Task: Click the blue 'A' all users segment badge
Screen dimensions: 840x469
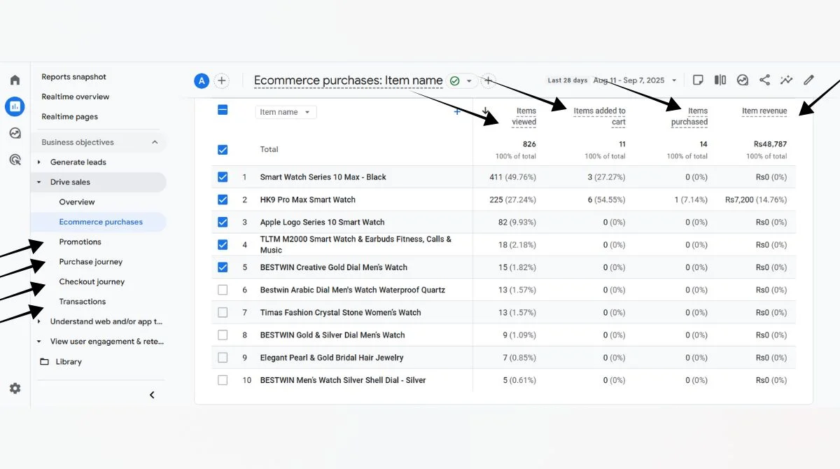Action: 202,80
